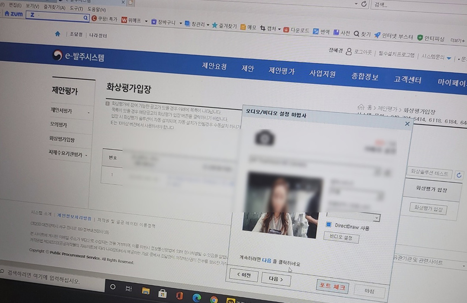Click the 즐겨찾기 star icon in the toolbar

[x=214, y=26]
